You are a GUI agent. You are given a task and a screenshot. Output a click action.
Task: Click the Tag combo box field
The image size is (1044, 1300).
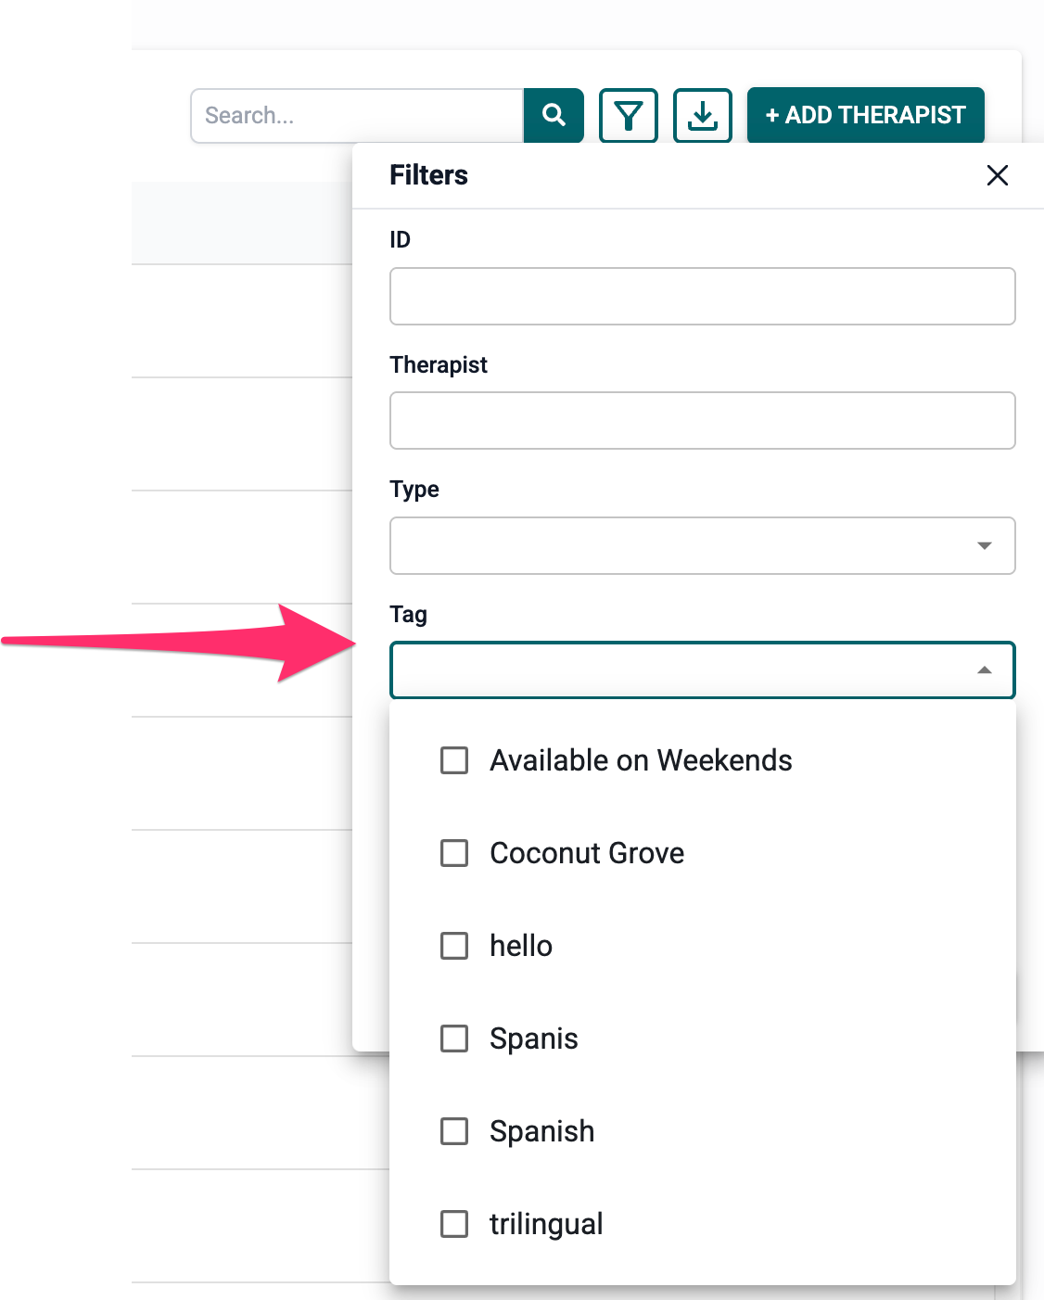point(703,669)
